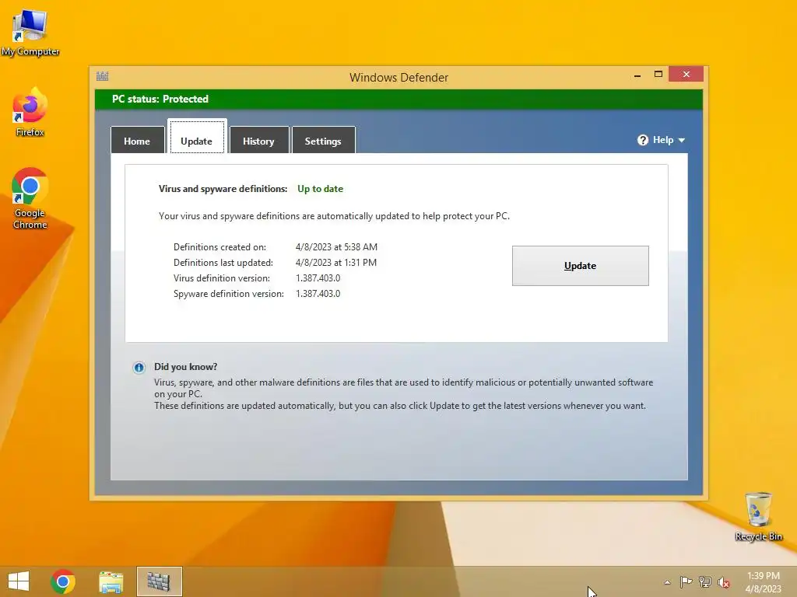Click the Spyware definition version value

click(x=318, y=293)
